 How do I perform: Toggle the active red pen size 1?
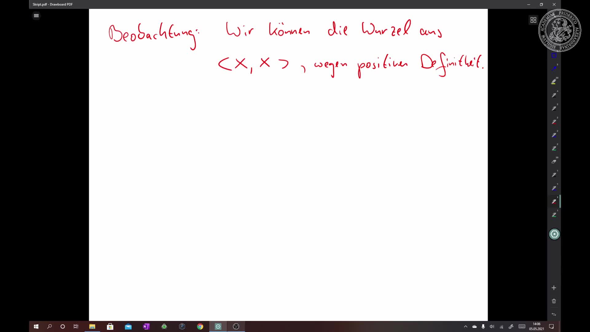click(x=554, y=202)
